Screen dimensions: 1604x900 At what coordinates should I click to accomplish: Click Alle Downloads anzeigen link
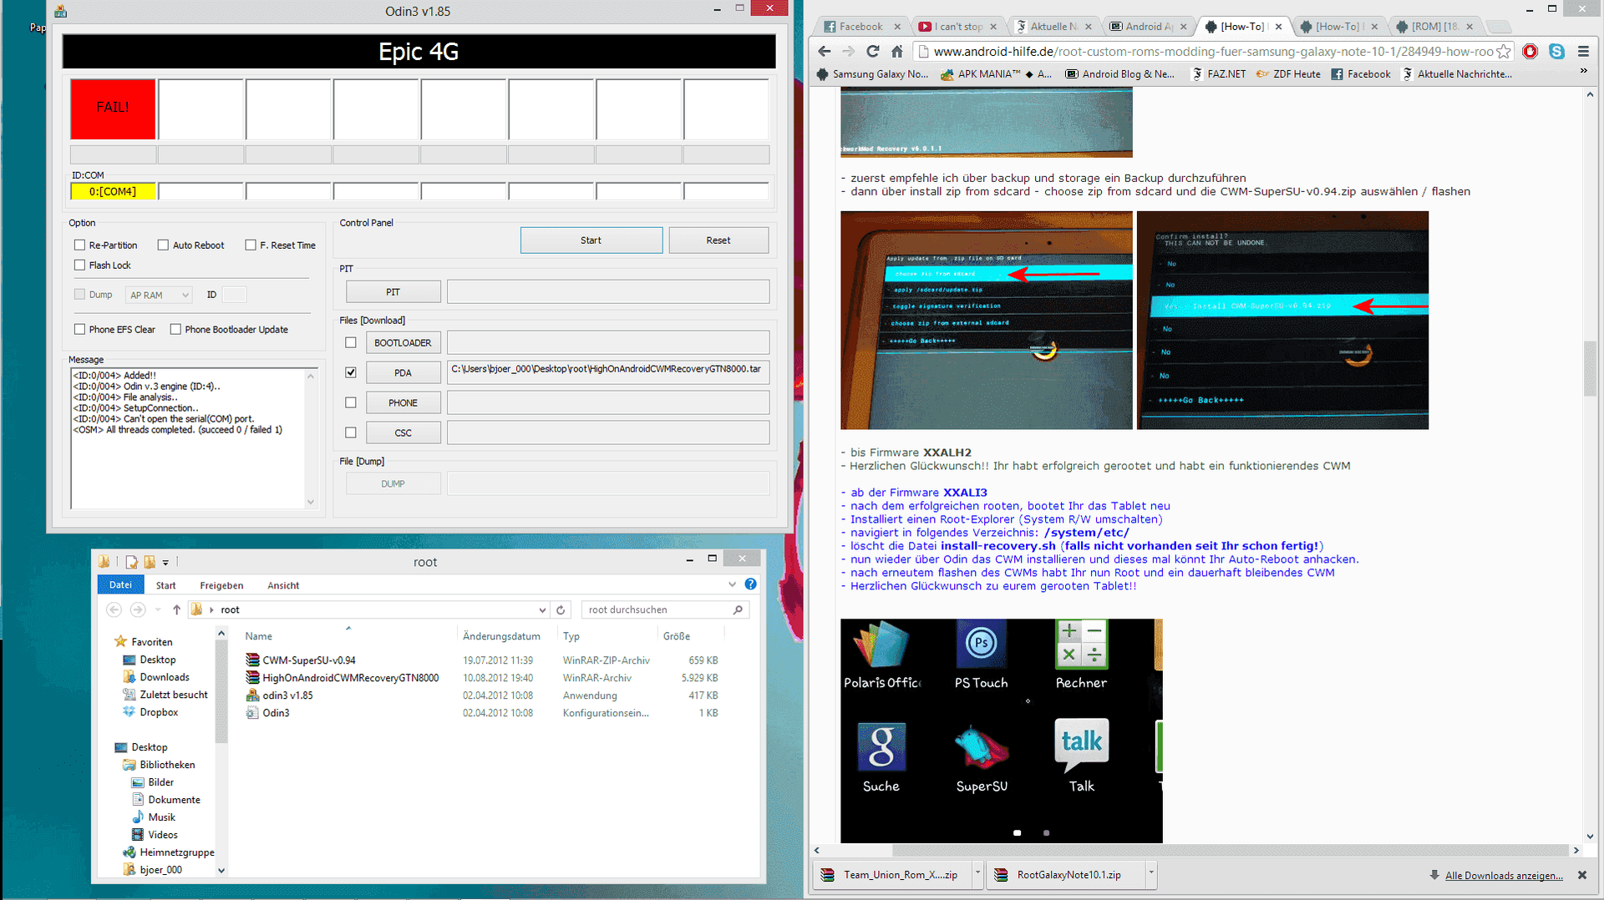1504,876
